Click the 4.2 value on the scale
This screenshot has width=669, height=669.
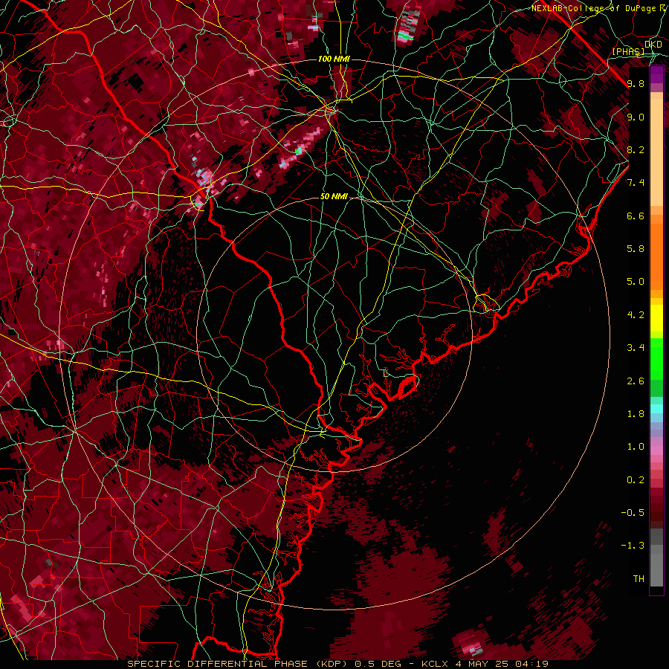pos(636,315)
